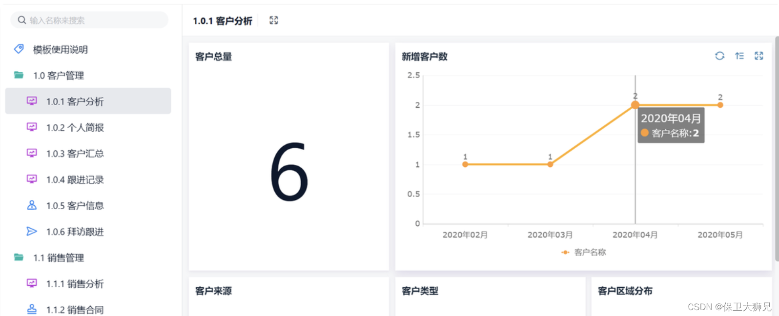Focus the 输入名称来搜索 search field
The height and width of the screenshot is (316, 779).
coord(89,20)
